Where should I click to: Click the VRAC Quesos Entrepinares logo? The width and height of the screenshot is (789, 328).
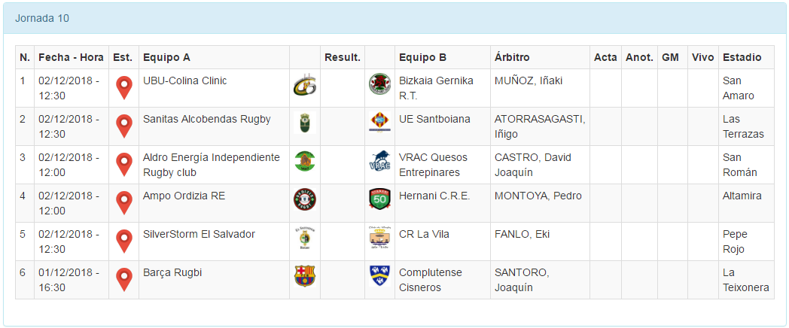(379, 161)
